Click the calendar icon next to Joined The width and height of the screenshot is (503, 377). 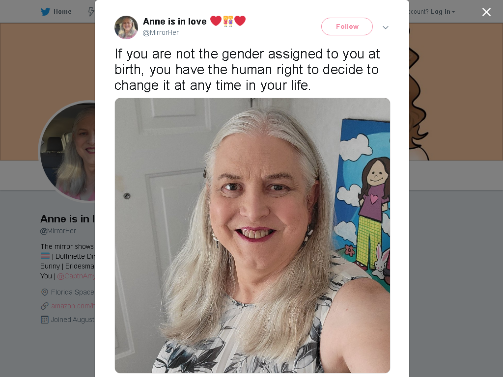click(45, 320)
